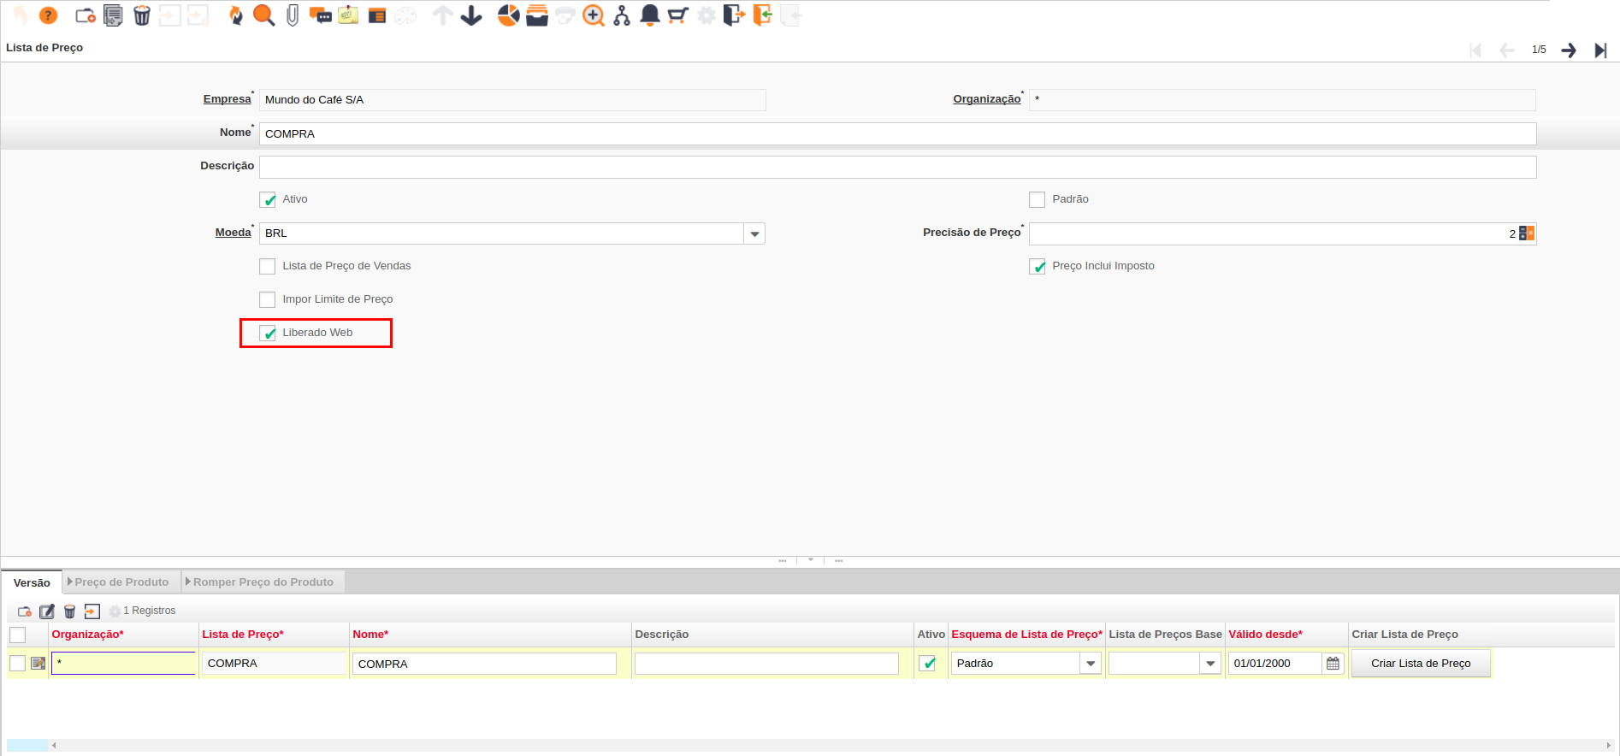Viewport: 1620px width, 756px height.
Task: Go to the detail record with the down arrow
Action: (x=471, y=15)
